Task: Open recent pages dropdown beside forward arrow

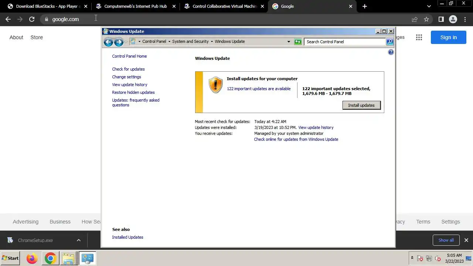Action: (x=126, y=42)
